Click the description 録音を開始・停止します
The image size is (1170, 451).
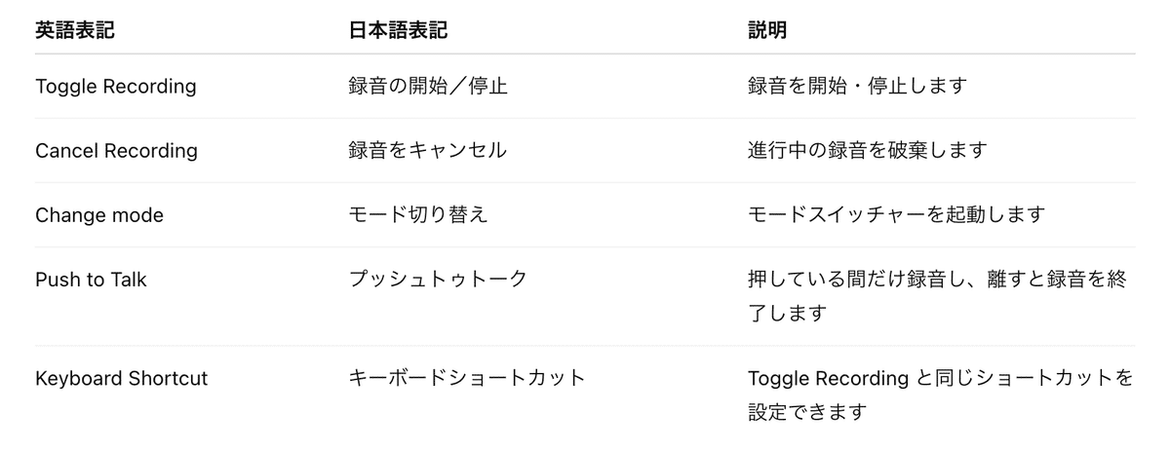click(x=857, y=87)
